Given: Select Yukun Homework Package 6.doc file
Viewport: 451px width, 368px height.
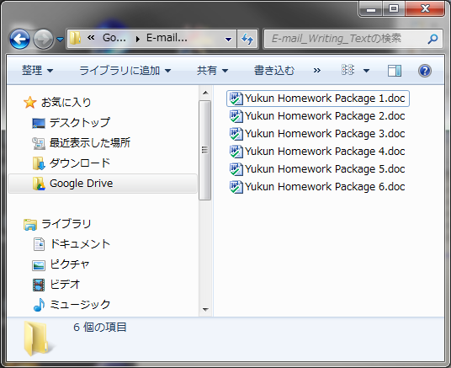Looking at the screenshot, I should click(317, 187).
